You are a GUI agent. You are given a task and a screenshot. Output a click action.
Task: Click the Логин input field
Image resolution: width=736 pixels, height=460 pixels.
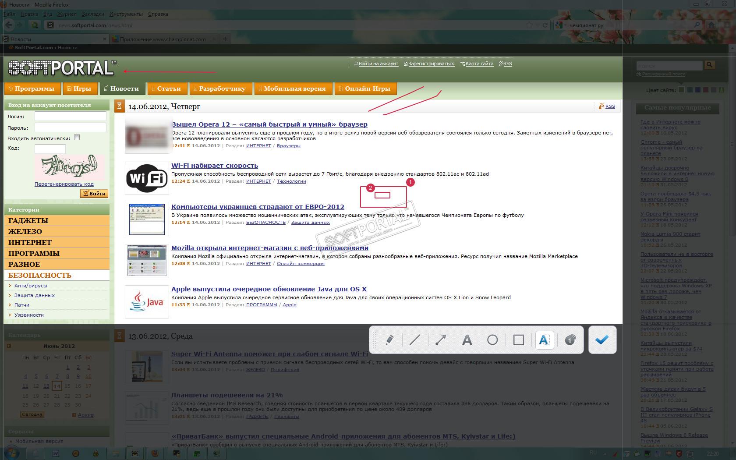tap(71, 116)
